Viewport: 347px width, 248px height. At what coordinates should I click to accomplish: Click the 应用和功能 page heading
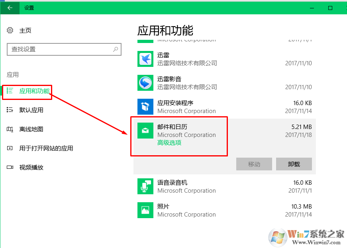click(165, 31)
